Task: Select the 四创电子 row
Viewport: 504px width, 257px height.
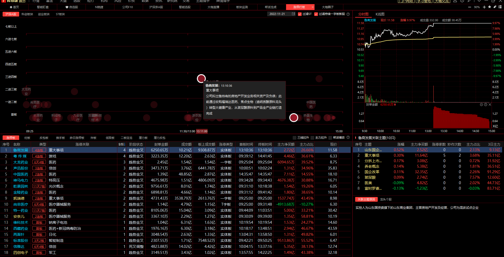Action: [175, 253]
